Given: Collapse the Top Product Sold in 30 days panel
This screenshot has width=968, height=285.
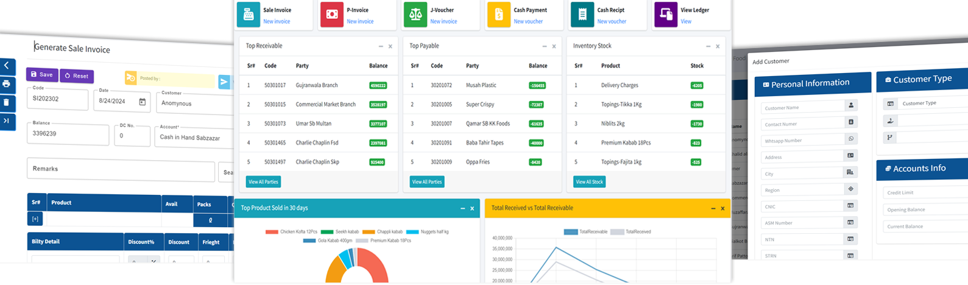Looking at the screenshot, I should tap(462, 208).
